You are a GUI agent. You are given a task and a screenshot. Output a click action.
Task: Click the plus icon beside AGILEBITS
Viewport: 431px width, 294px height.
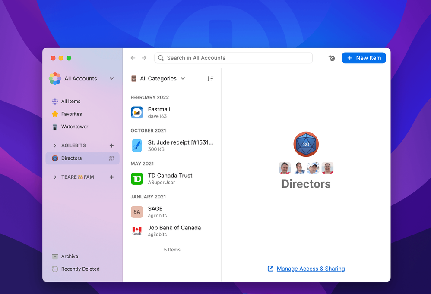111,145
